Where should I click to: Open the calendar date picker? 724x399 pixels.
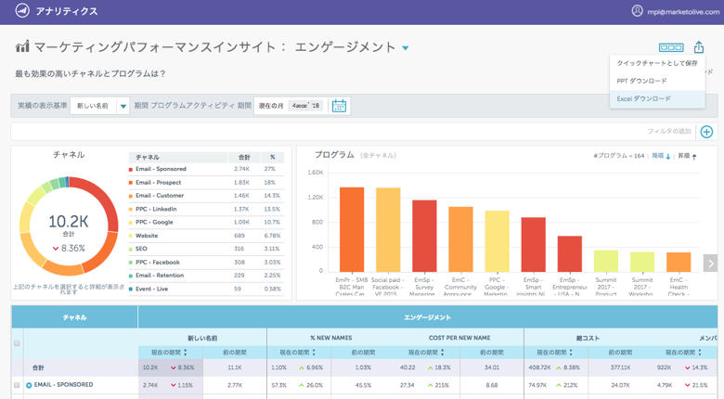[x=339, y=106]
